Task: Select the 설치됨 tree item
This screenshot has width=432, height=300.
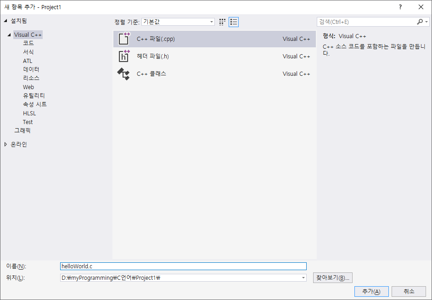Action: (19, 21)
